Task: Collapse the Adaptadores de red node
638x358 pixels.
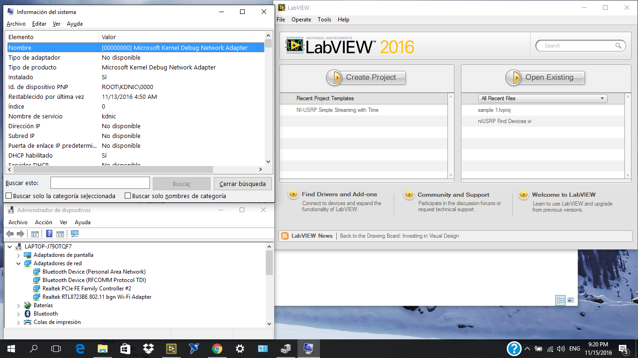Action: (x=19, y=263)
